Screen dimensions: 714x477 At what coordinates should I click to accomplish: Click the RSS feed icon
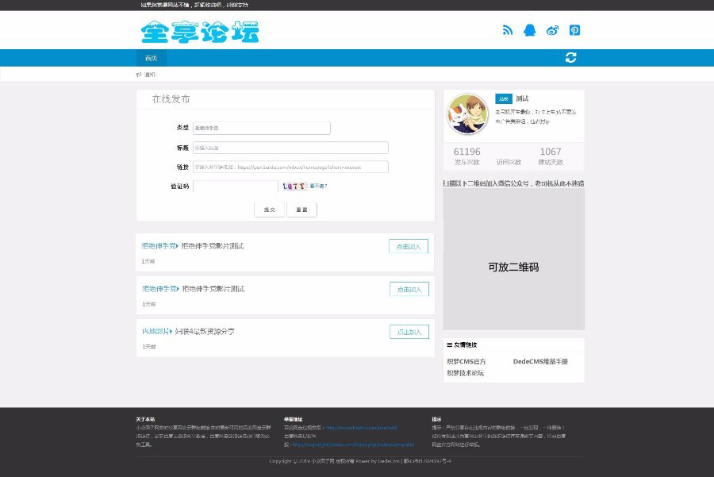pos(508,30)
